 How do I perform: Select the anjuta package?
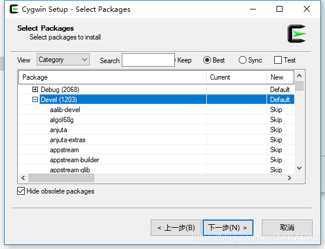(58, 130)
